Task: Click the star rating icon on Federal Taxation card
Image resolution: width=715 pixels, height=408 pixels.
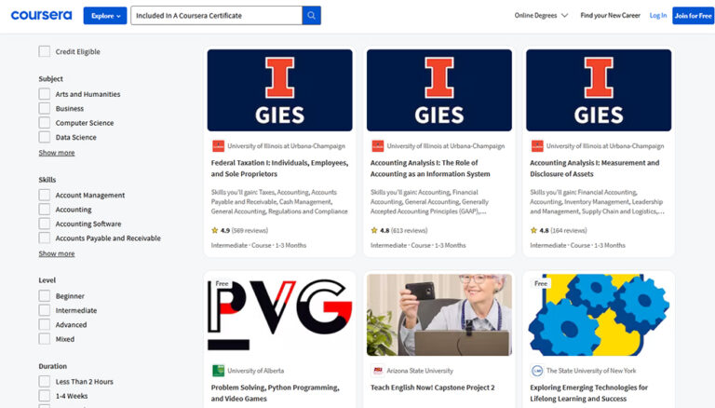Action: pos(215,230)
